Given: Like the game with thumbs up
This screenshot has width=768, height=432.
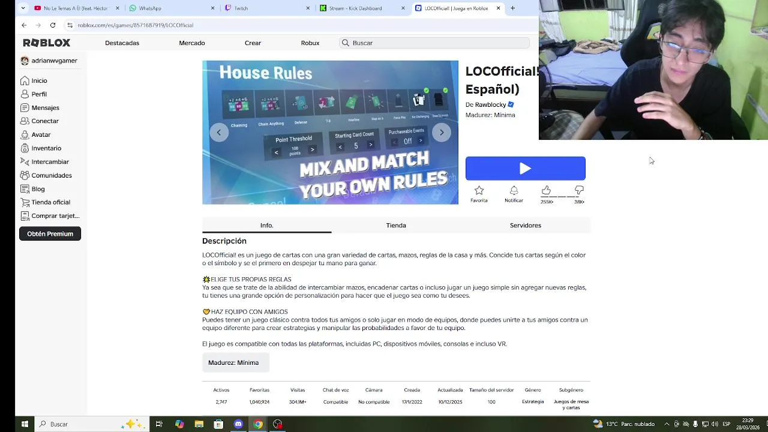Looking at the screenshot, I should pyautogui.click(x=546, y=191).
